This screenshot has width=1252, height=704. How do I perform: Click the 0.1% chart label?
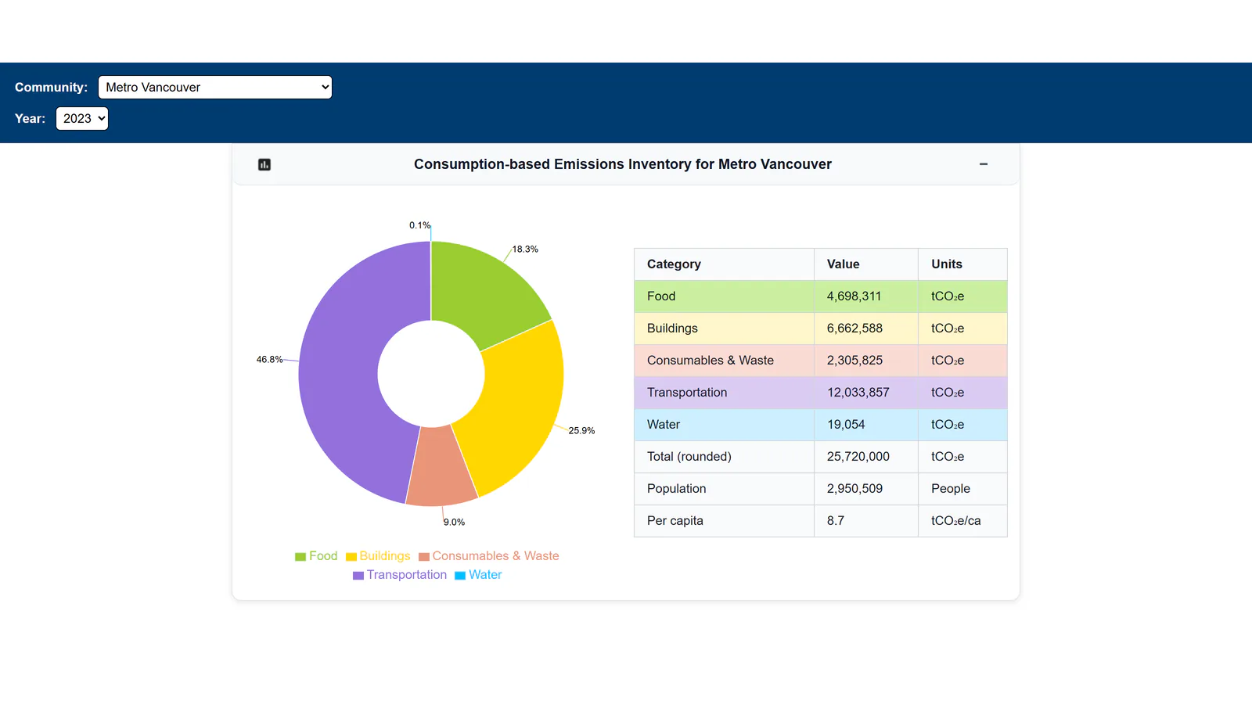click(419, 225)
